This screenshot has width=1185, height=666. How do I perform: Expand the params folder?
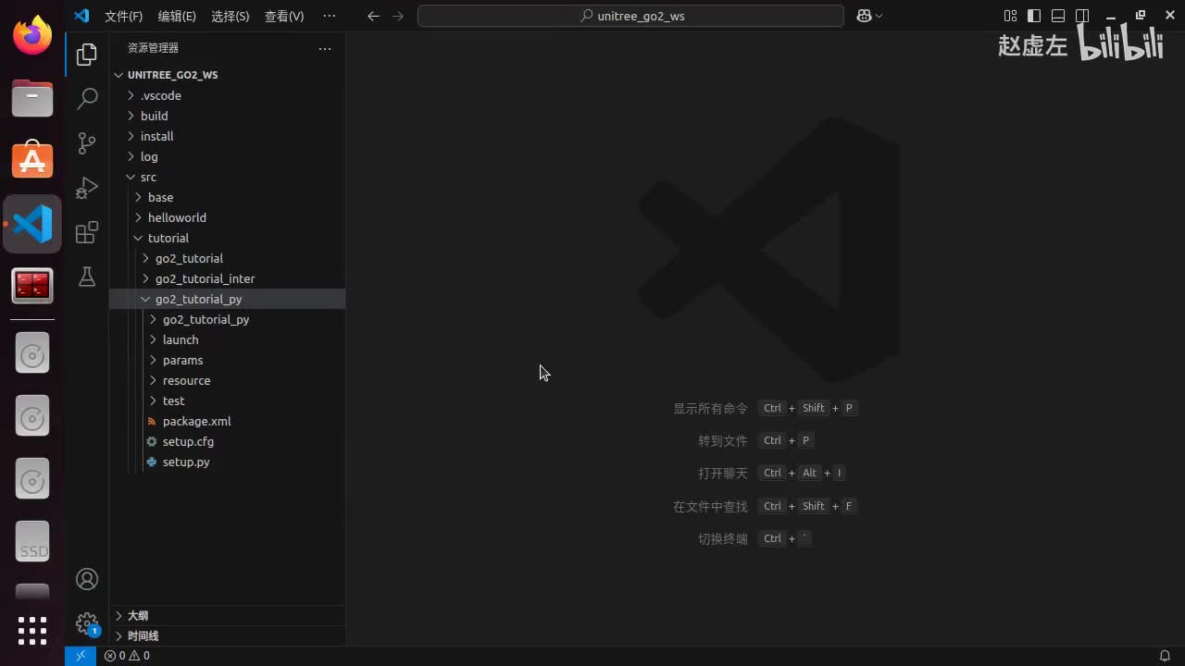coord(227,360)
